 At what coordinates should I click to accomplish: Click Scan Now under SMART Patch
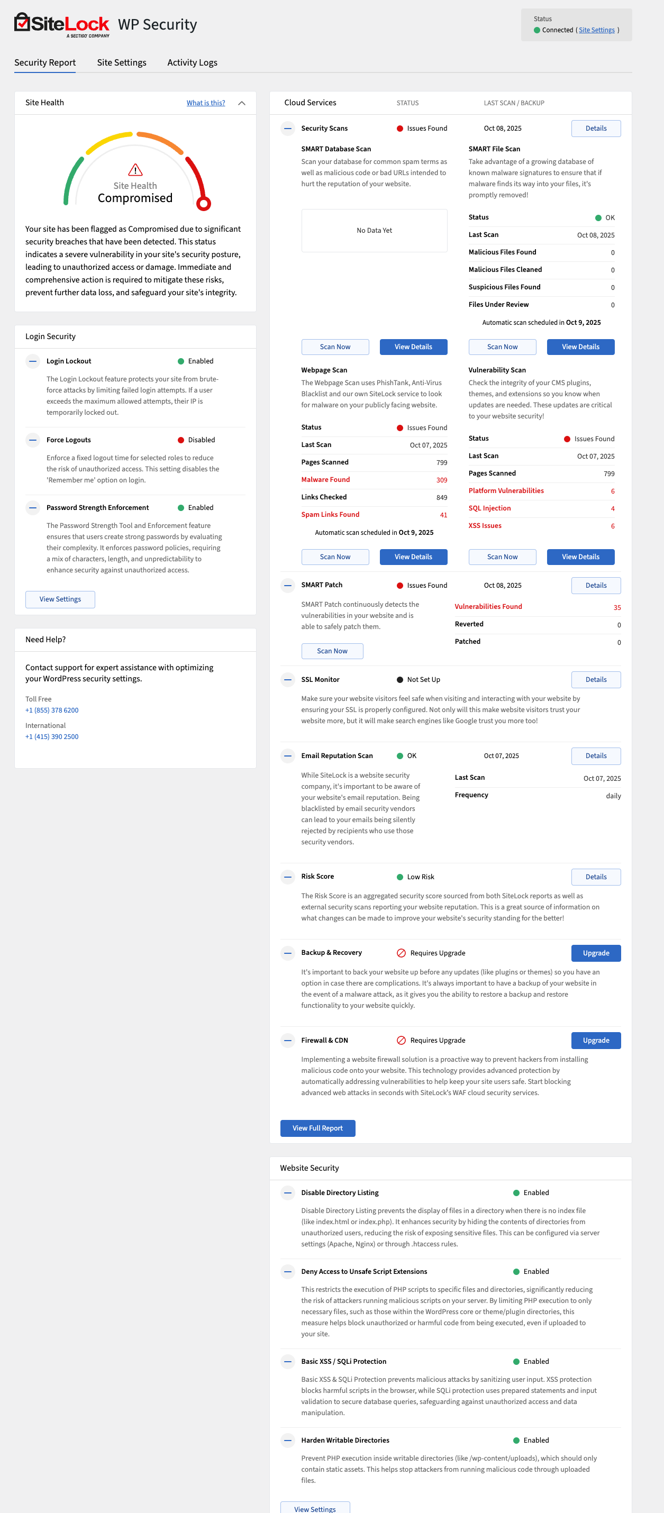(332, 651)
